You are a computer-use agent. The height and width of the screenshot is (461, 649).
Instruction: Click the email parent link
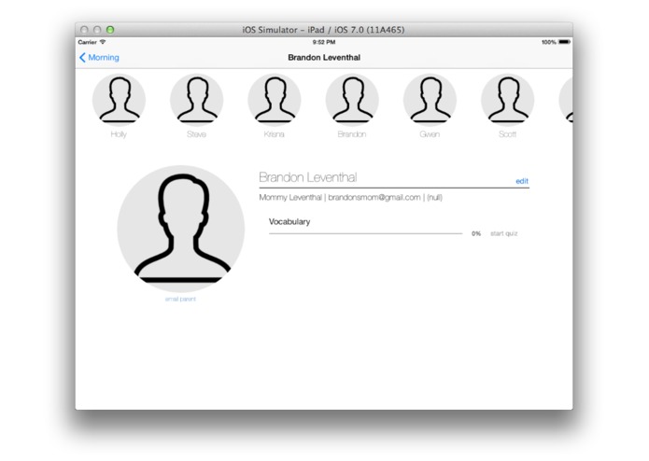pos(180,299)
